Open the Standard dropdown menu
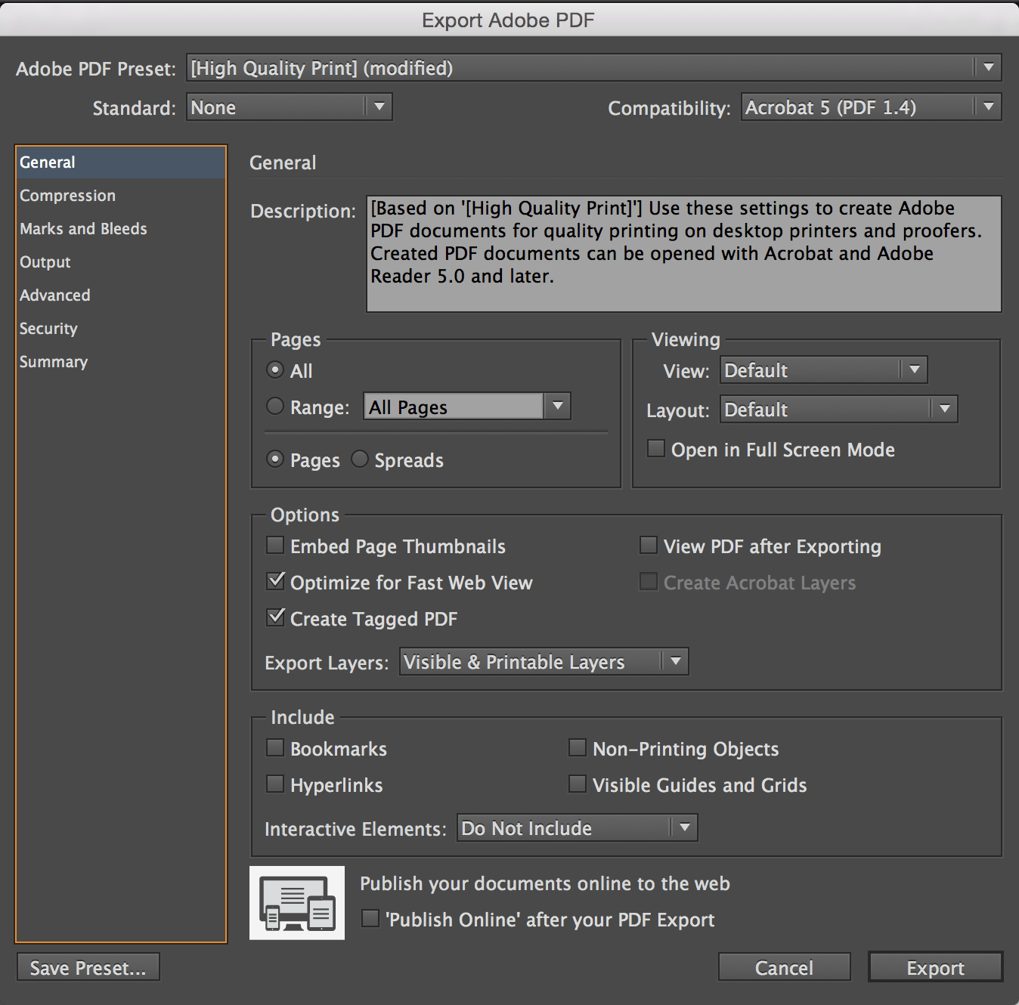The image size is (1019, 1005). (290, 107)
